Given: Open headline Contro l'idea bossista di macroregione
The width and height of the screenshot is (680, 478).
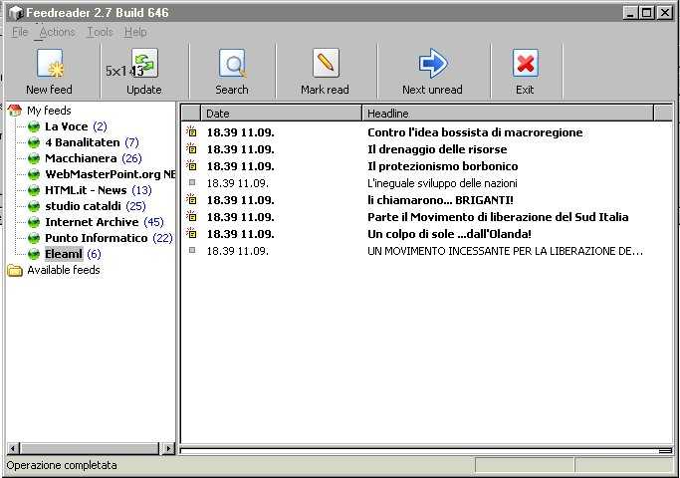Looking at the screenshot, I should coord(475,132).
